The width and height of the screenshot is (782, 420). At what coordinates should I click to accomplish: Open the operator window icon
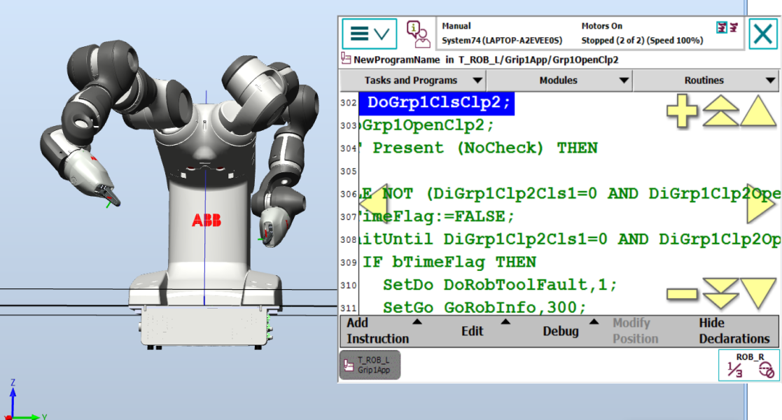coord(417,34)
